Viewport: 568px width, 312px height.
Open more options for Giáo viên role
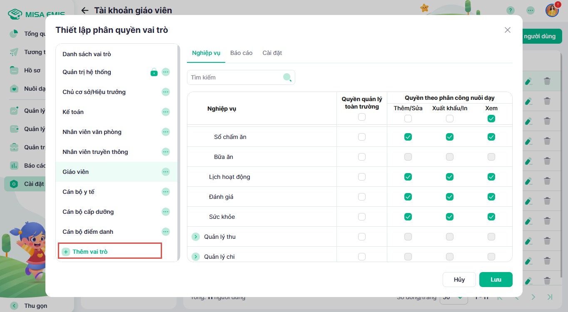coord(166,172)
